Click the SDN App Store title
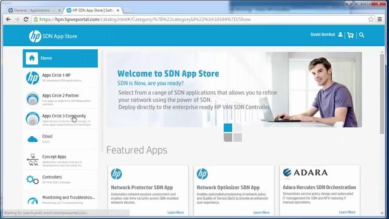Screen dimensions: 389x219 (x=60, y=36)
